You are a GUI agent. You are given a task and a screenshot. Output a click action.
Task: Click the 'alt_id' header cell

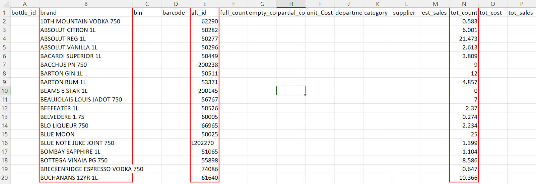coord(205,12)
